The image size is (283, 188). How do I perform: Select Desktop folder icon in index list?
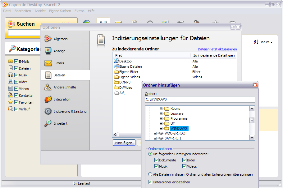tap(116, 61)
